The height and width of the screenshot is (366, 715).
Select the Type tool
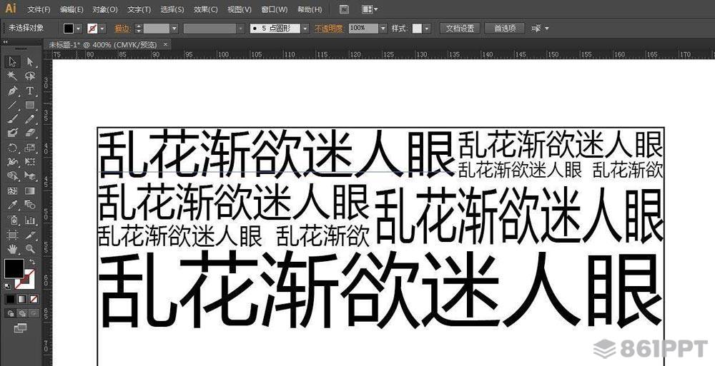[30, 91]
